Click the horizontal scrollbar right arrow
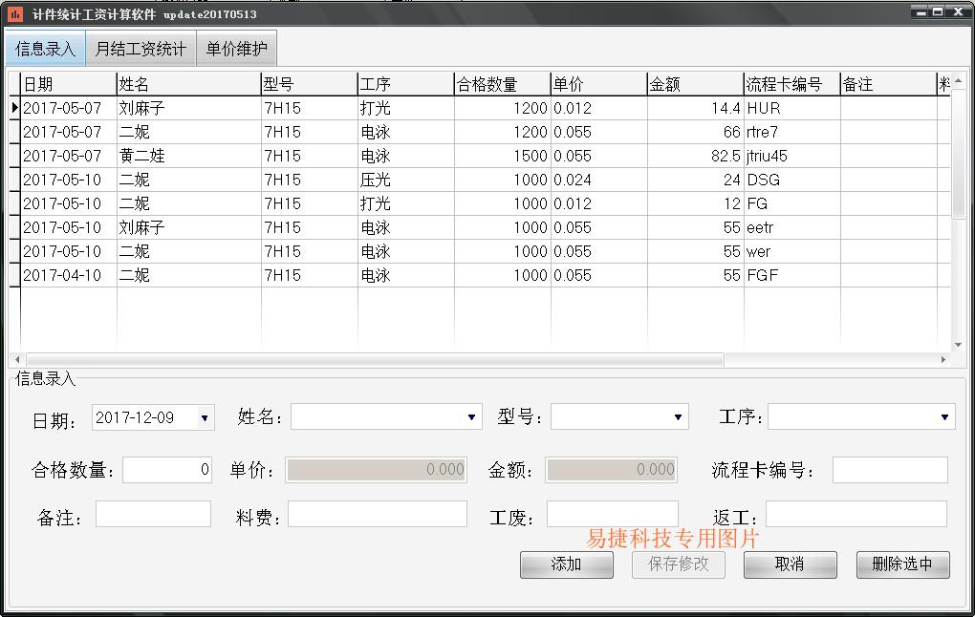The image size is (975, 617). tap(943, 359)
